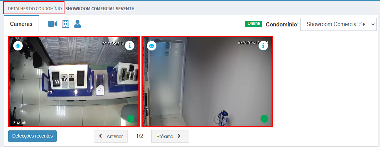Click the green Online status badge
The width and height of the screenshot is (380, 147).
(x=253, y=24)
